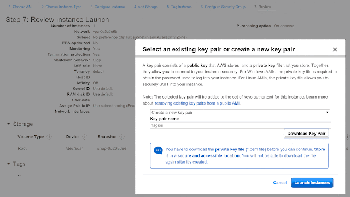Open the key pair option dropdown
Image resolution: width=350 pixels, height=197 pixels.
point(240,112)
